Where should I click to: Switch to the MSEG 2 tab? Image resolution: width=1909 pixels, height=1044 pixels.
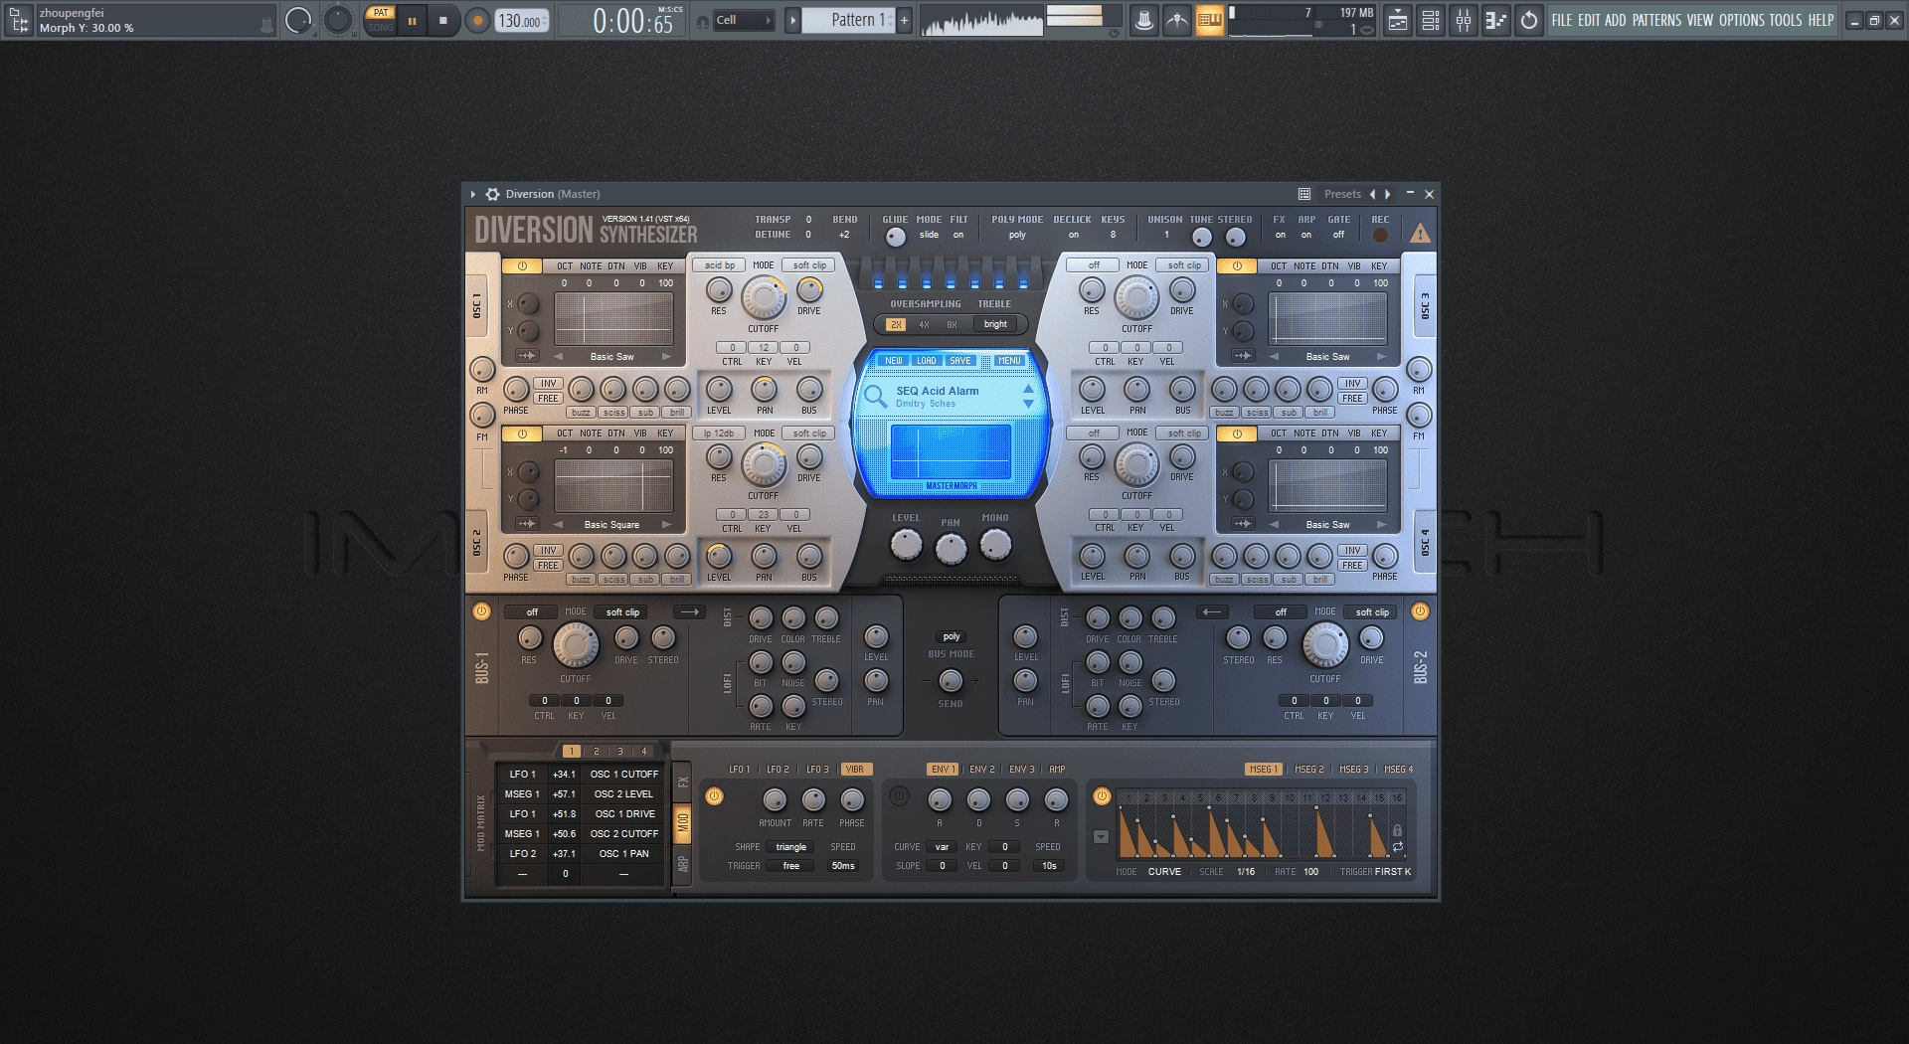[x=1308, y=770]
